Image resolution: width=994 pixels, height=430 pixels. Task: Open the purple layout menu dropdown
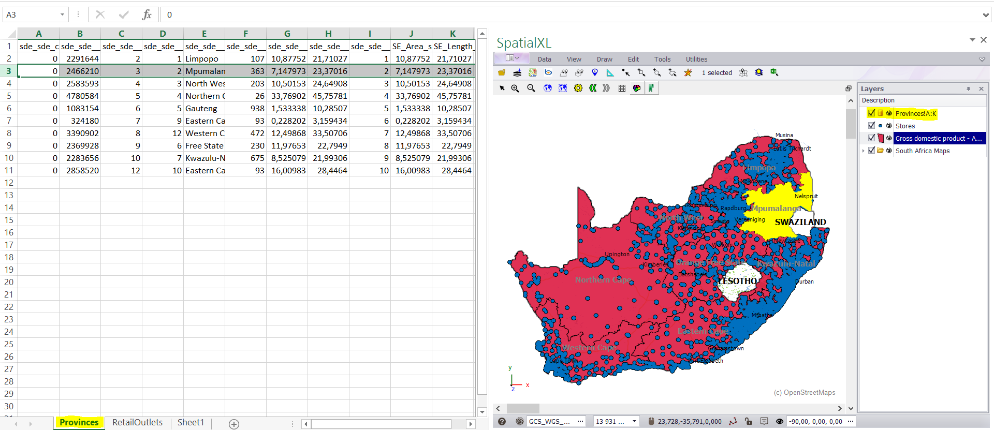pyautogui.click(x=511, y=58)
